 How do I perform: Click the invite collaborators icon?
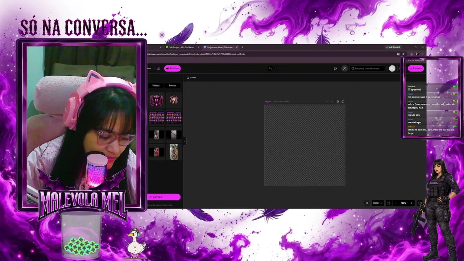click(344, 68)
